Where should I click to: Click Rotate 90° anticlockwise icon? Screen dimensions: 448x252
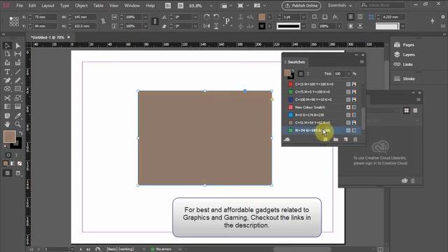coord(216,17)
